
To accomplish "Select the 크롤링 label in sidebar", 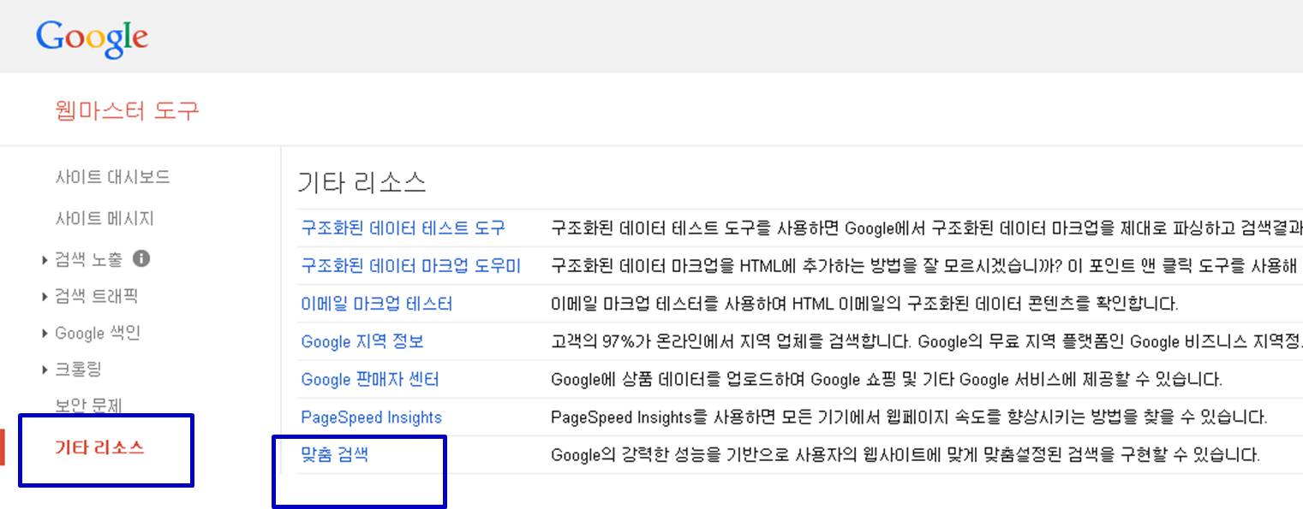I will coord(78,370).
